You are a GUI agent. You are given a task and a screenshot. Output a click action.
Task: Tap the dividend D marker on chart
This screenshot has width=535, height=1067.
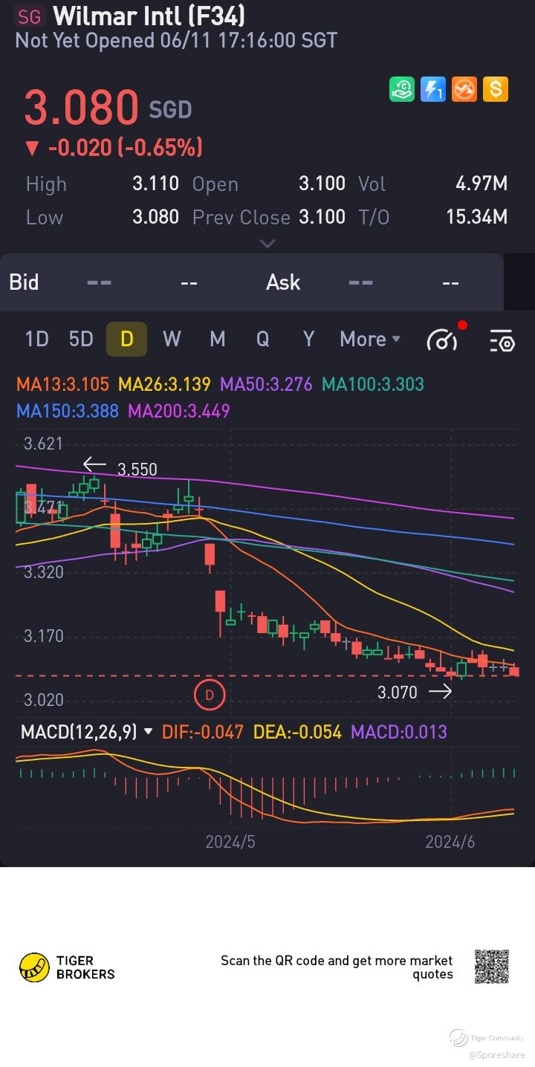[x=209, y=695]
